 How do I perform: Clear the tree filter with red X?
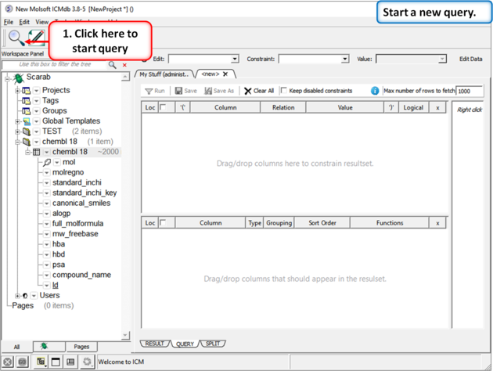click(x=124, y=65)
